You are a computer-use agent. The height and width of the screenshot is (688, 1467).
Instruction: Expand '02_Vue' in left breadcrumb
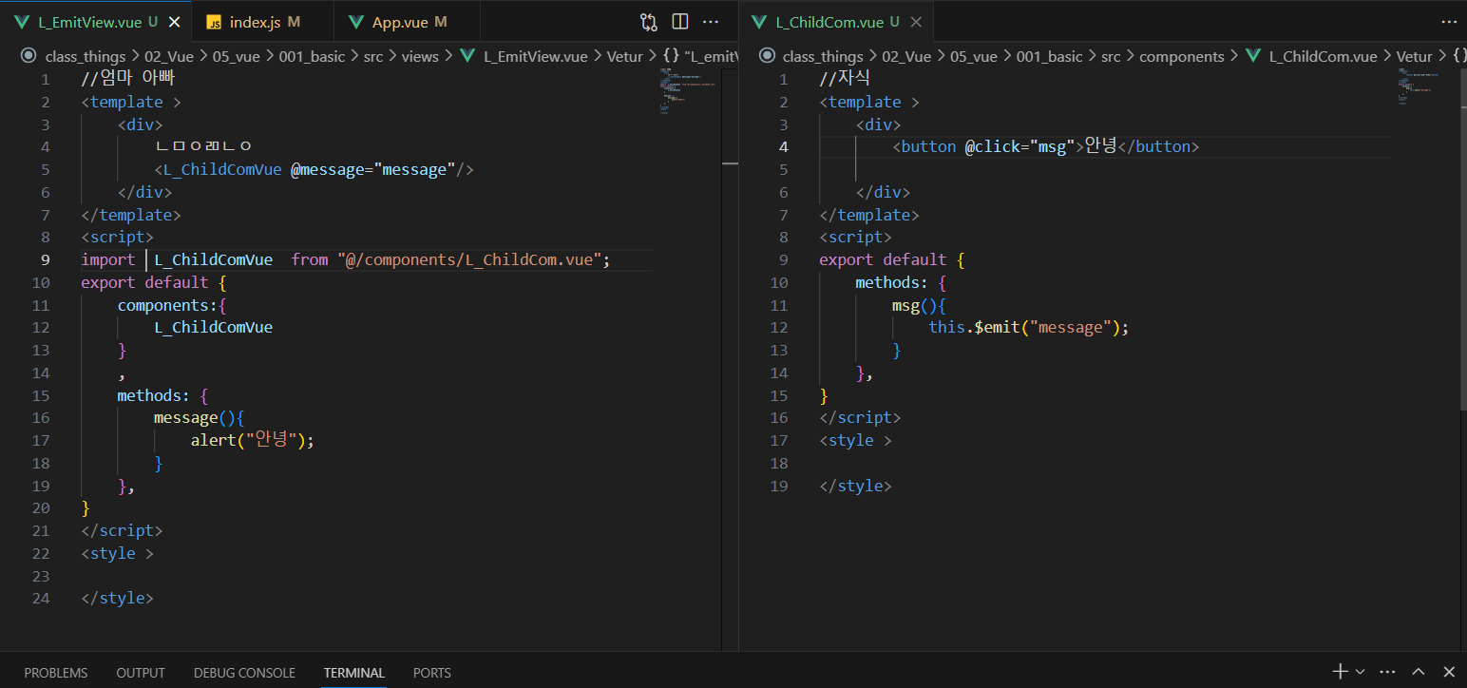[x=169, y=56]
